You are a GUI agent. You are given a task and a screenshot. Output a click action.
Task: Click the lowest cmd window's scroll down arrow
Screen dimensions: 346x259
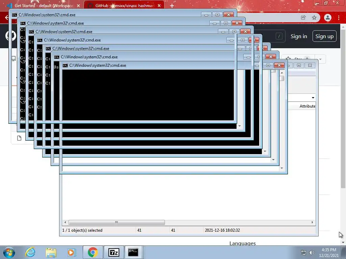coord(282,169)
